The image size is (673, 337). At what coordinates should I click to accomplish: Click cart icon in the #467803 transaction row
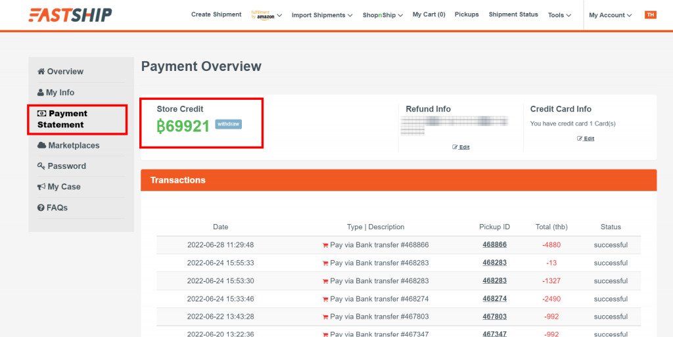pos(325,318)
